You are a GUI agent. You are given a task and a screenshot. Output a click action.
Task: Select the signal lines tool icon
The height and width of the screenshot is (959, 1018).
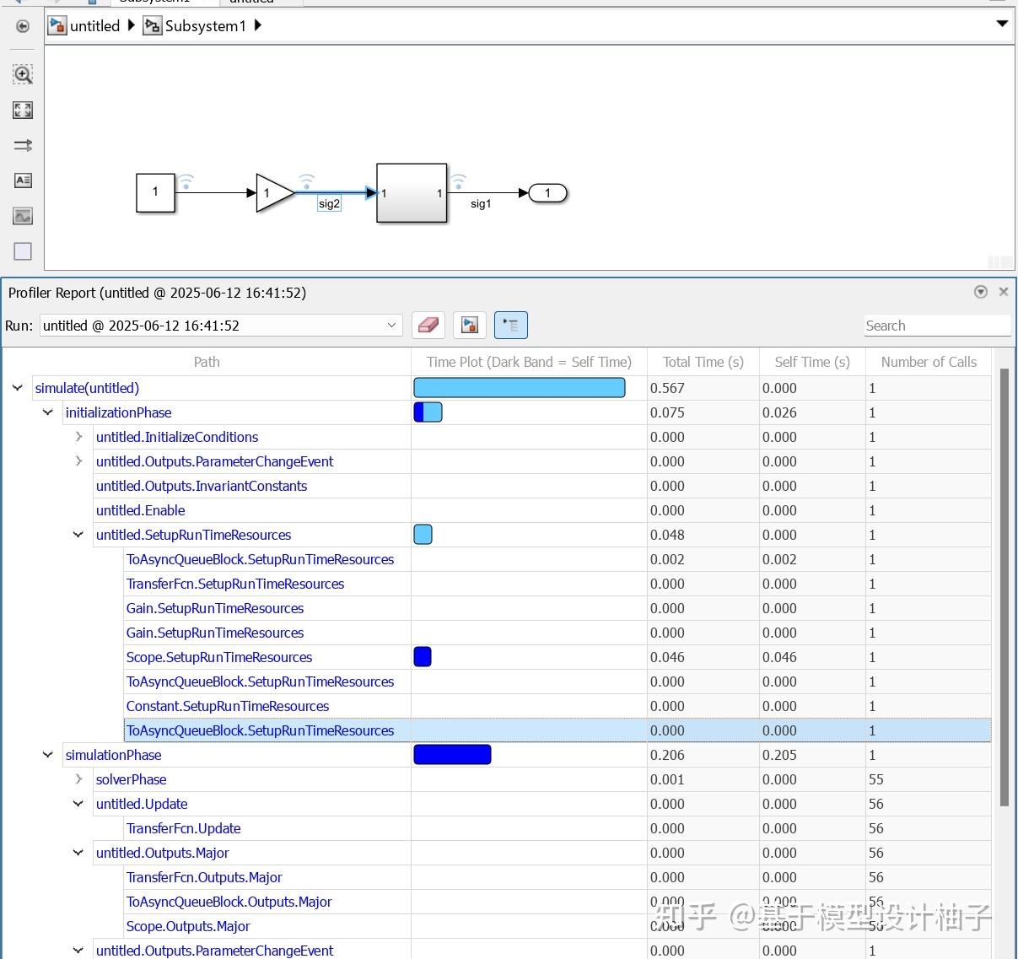click(x=23, y=144)
